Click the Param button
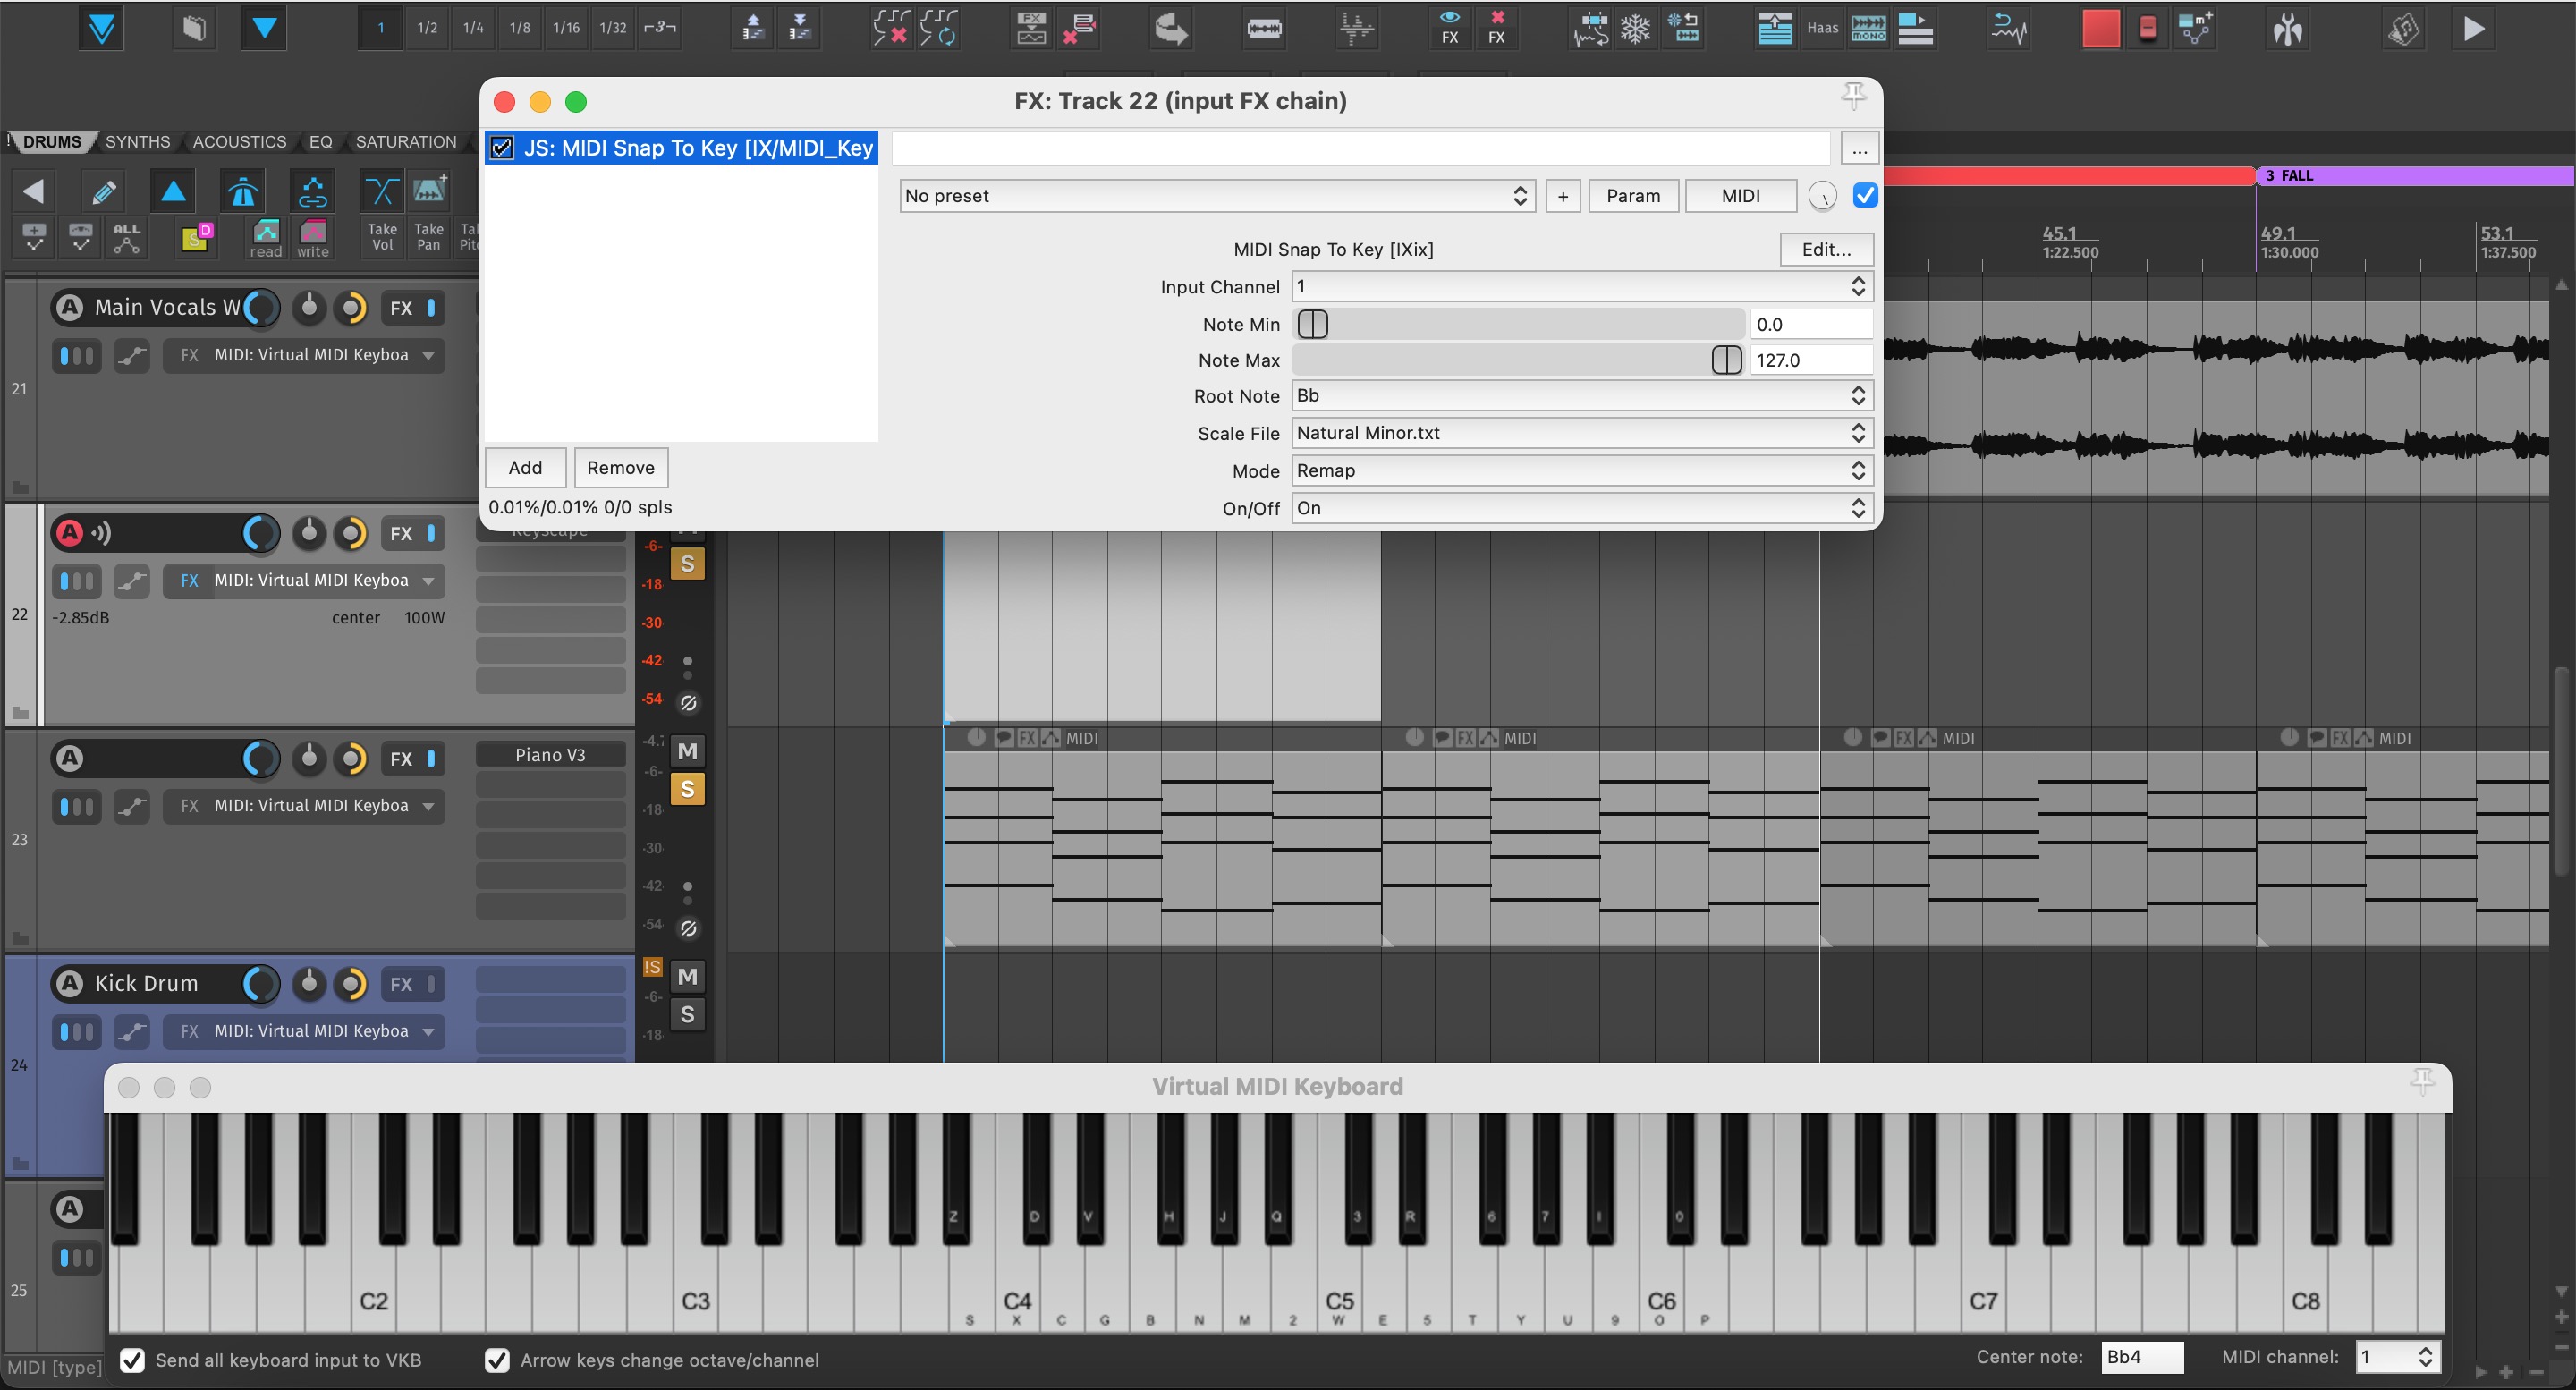Screen dimensions: 2576x1390 coord(1632,196)
